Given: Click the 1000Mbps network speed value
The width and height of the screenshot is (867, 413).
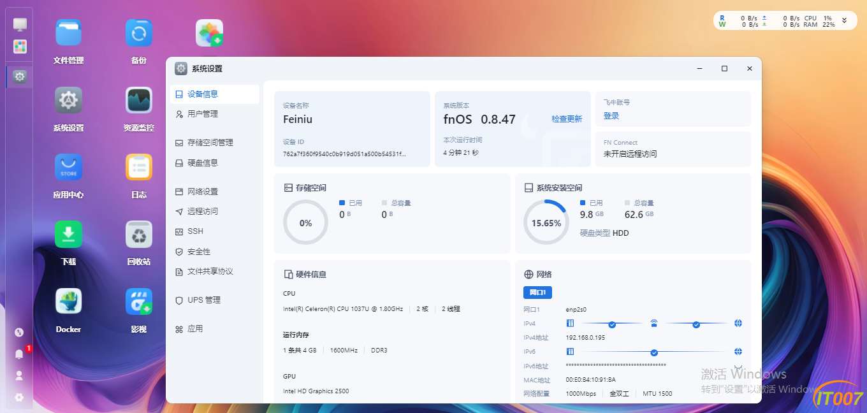Looking at the screenshot, I should 581,394.
